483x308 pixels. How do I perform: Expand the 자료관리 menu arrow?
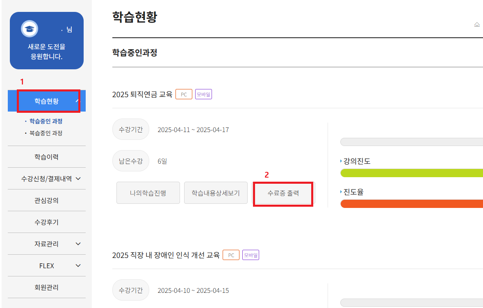[x=78, y=244]
